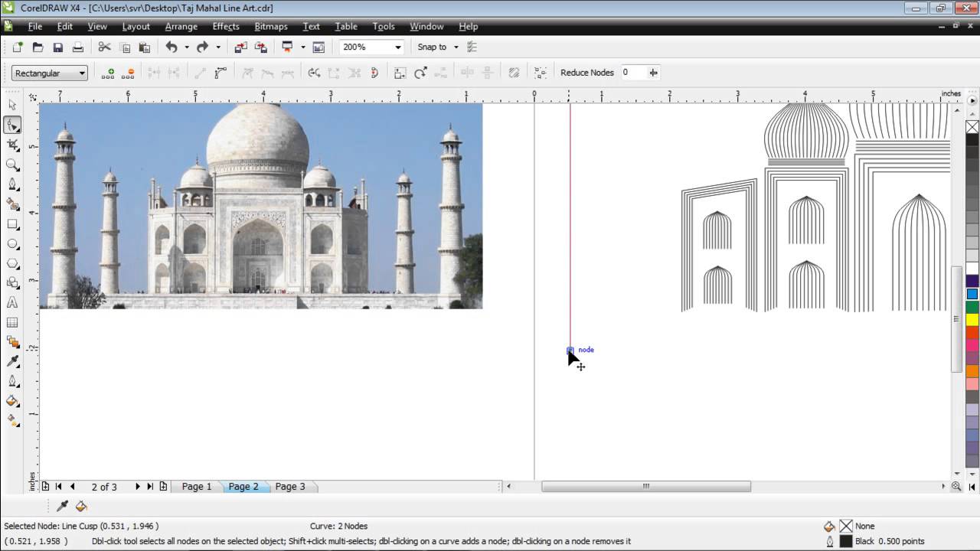Select the Fill tool bucket in the toolbox
Viewport: 980px width, 551px height.
(12, 400)
